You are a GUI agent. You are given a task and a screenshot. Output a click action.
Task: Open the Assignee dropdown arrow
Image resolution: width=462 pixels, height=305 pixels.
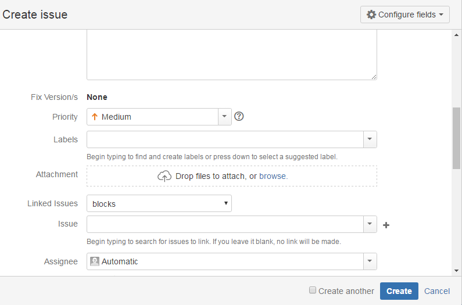coord(370,261)
